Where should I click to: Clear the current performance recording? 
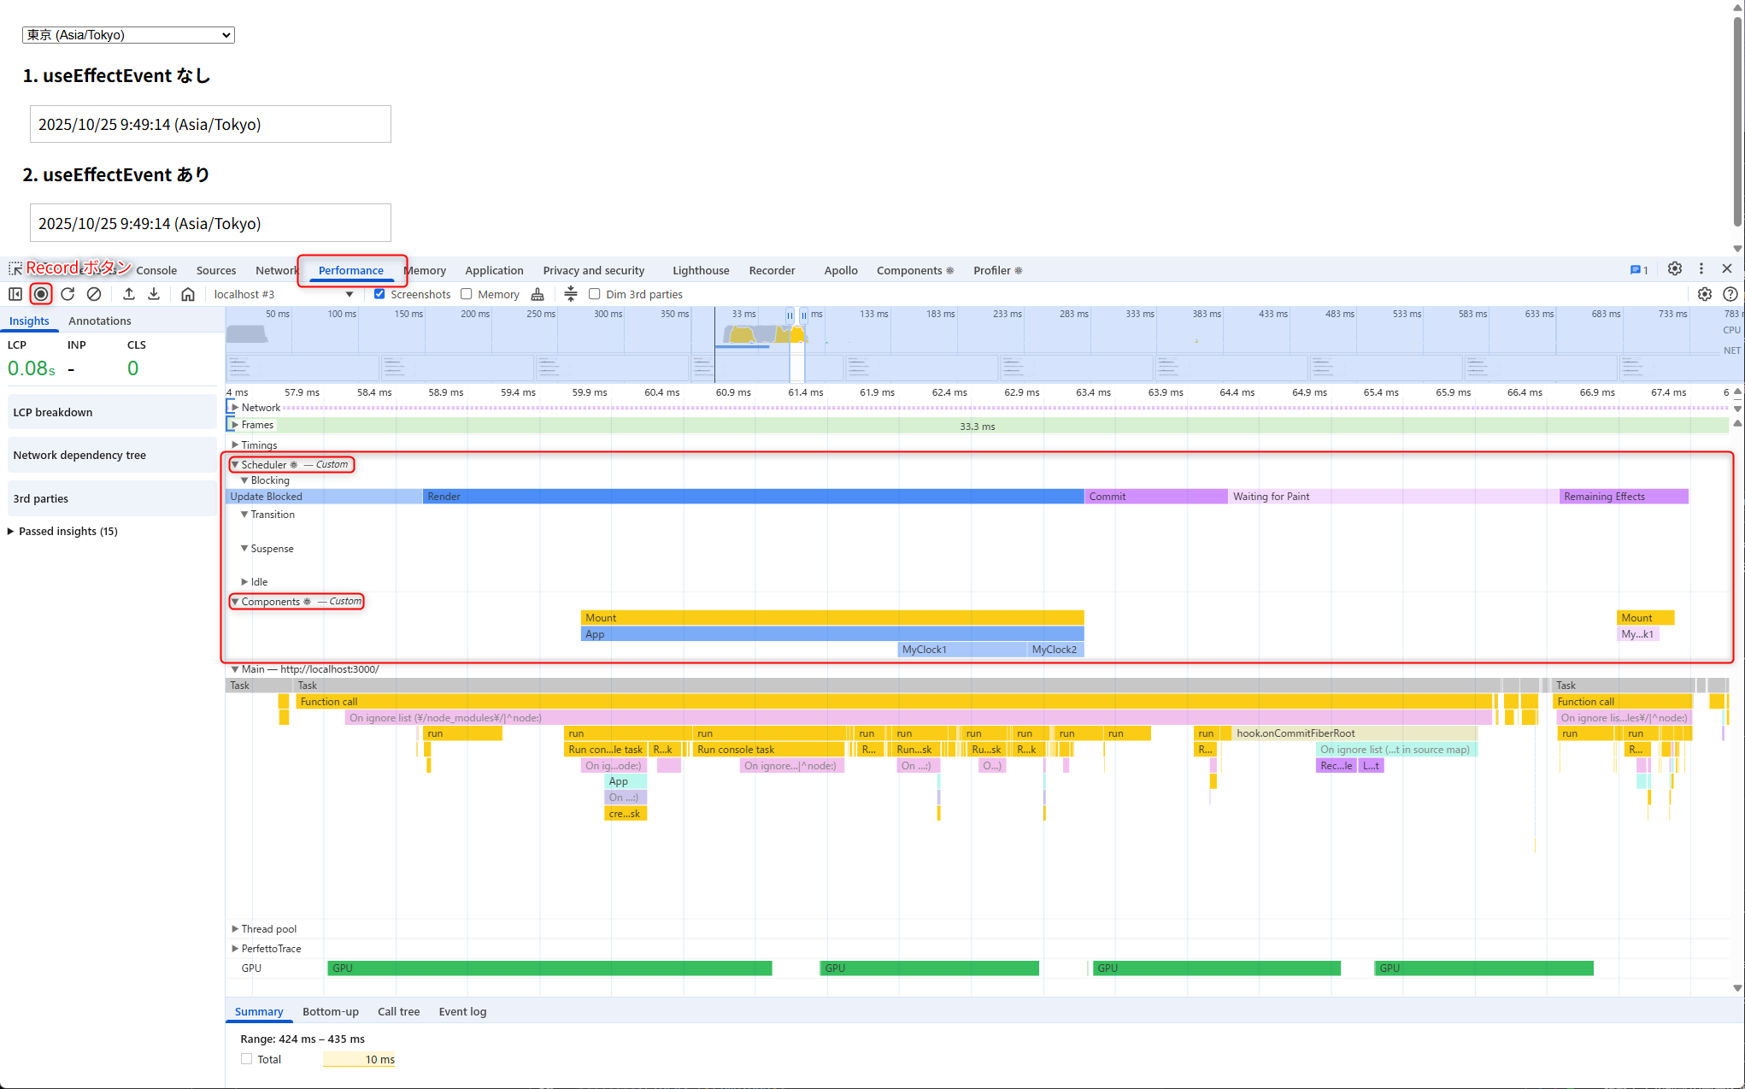(94, 294)
